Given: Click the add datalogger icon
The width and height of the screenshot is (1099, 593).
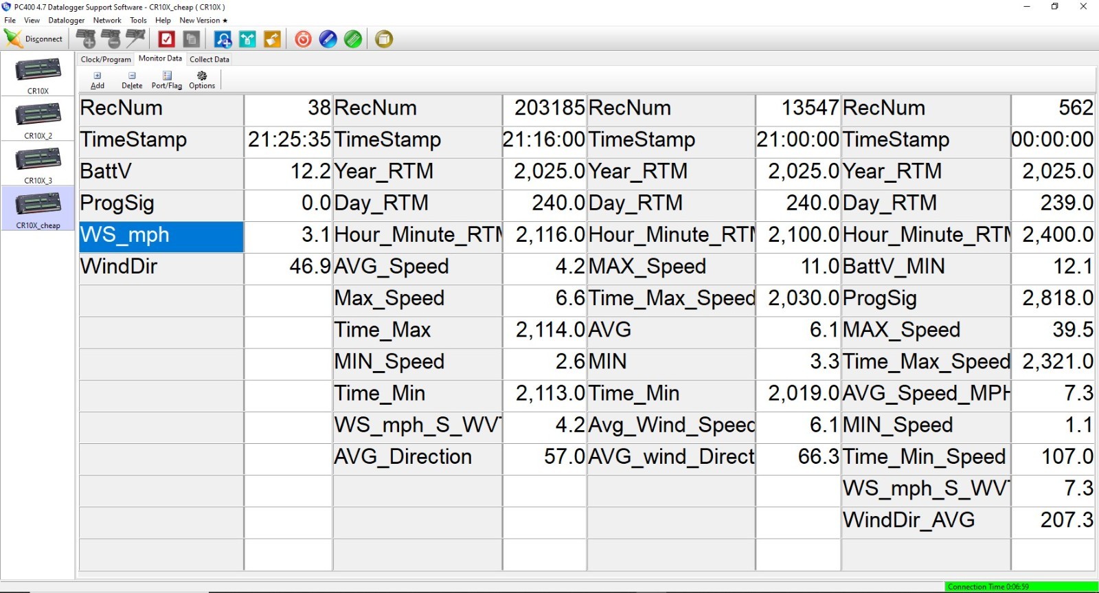Looking at the screenshot, I should (x=87, y=39).
